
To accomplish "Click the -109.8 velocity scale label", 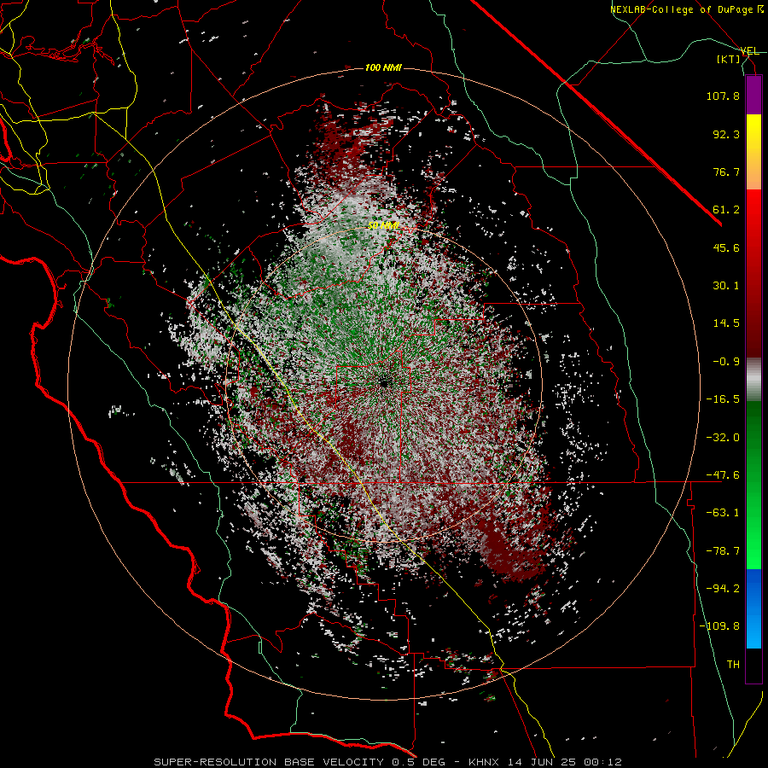I will 719,626.
